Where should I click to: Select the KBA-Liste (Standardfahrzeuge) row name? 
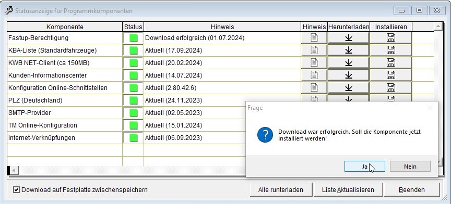(x=52, y=50)
